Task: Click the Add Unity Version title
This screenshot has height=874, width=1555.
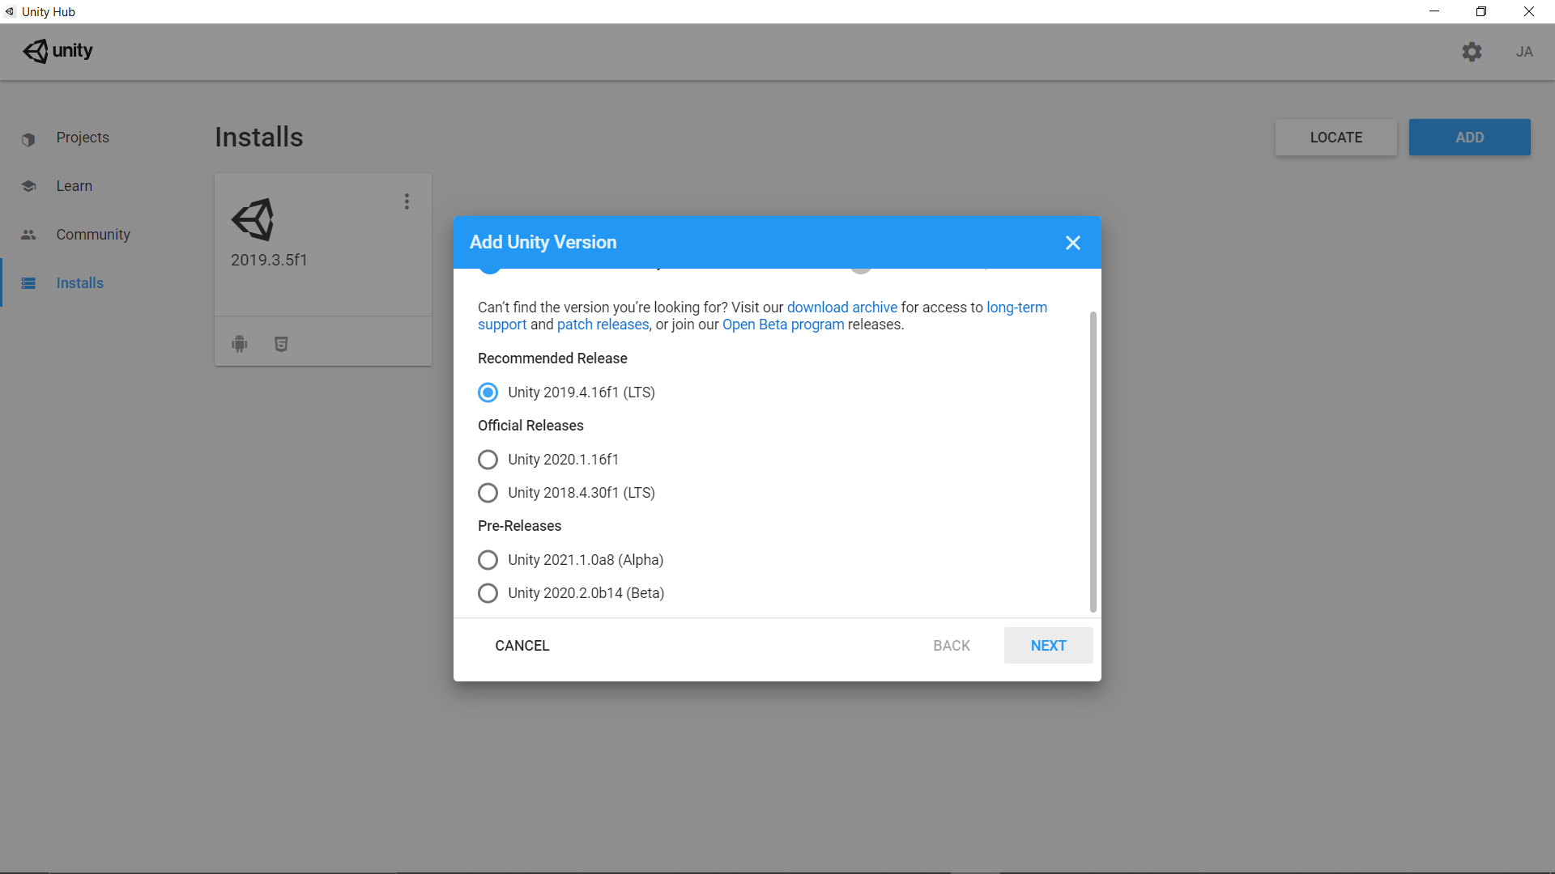Action: [543, 242]
